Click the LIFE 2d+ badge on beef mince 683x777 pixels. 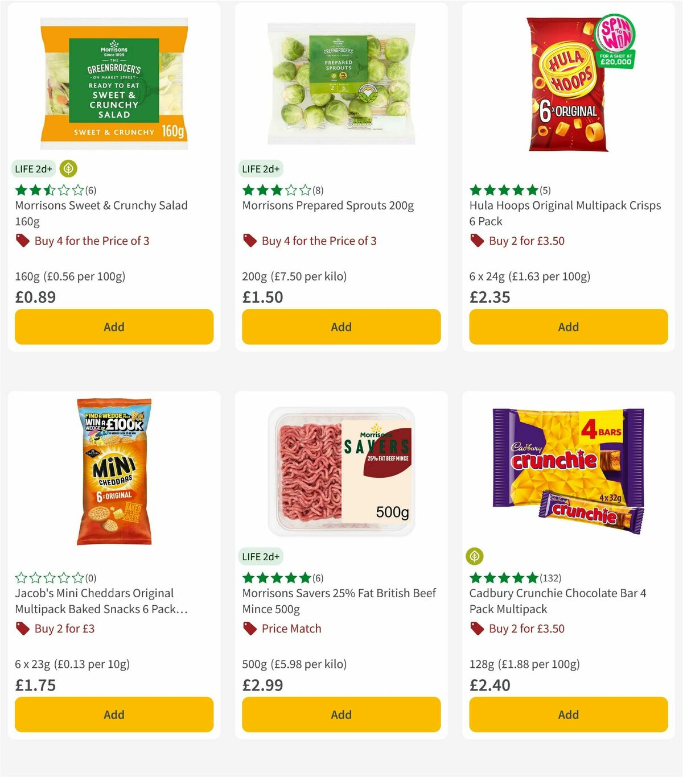pyautogui.click(x=261, y=557)
